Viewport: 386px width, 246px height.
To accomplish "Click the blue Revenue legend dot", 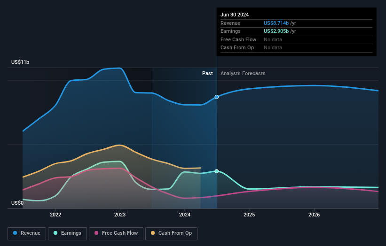I will 15,233.
